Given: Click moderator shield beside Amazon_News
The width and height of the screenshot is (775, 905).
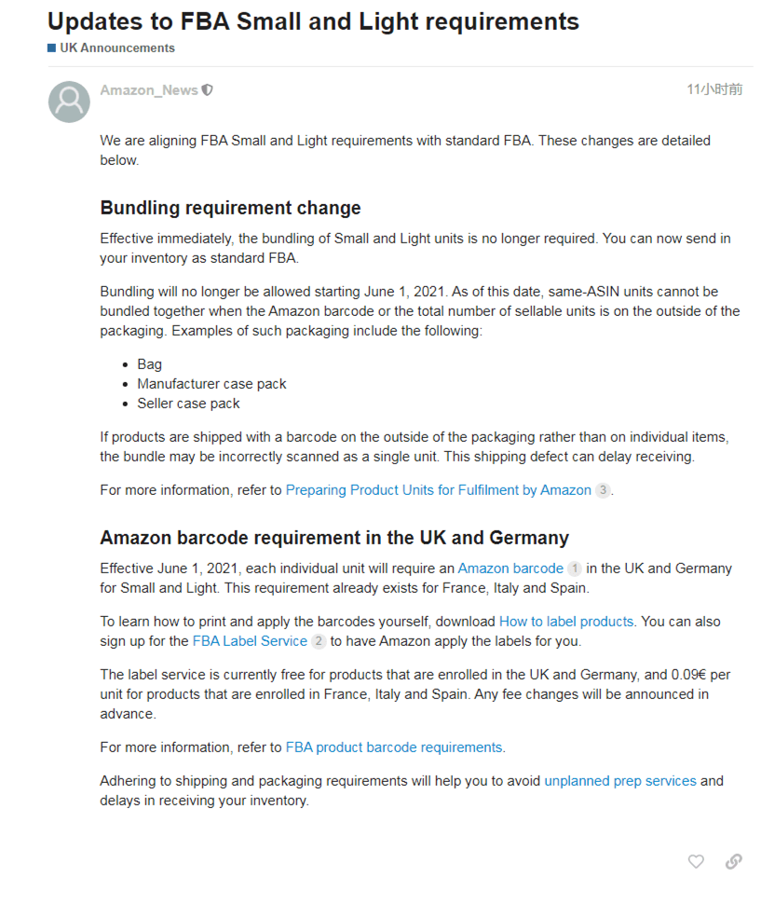Looking at the screenshot, I should [208, 90].
